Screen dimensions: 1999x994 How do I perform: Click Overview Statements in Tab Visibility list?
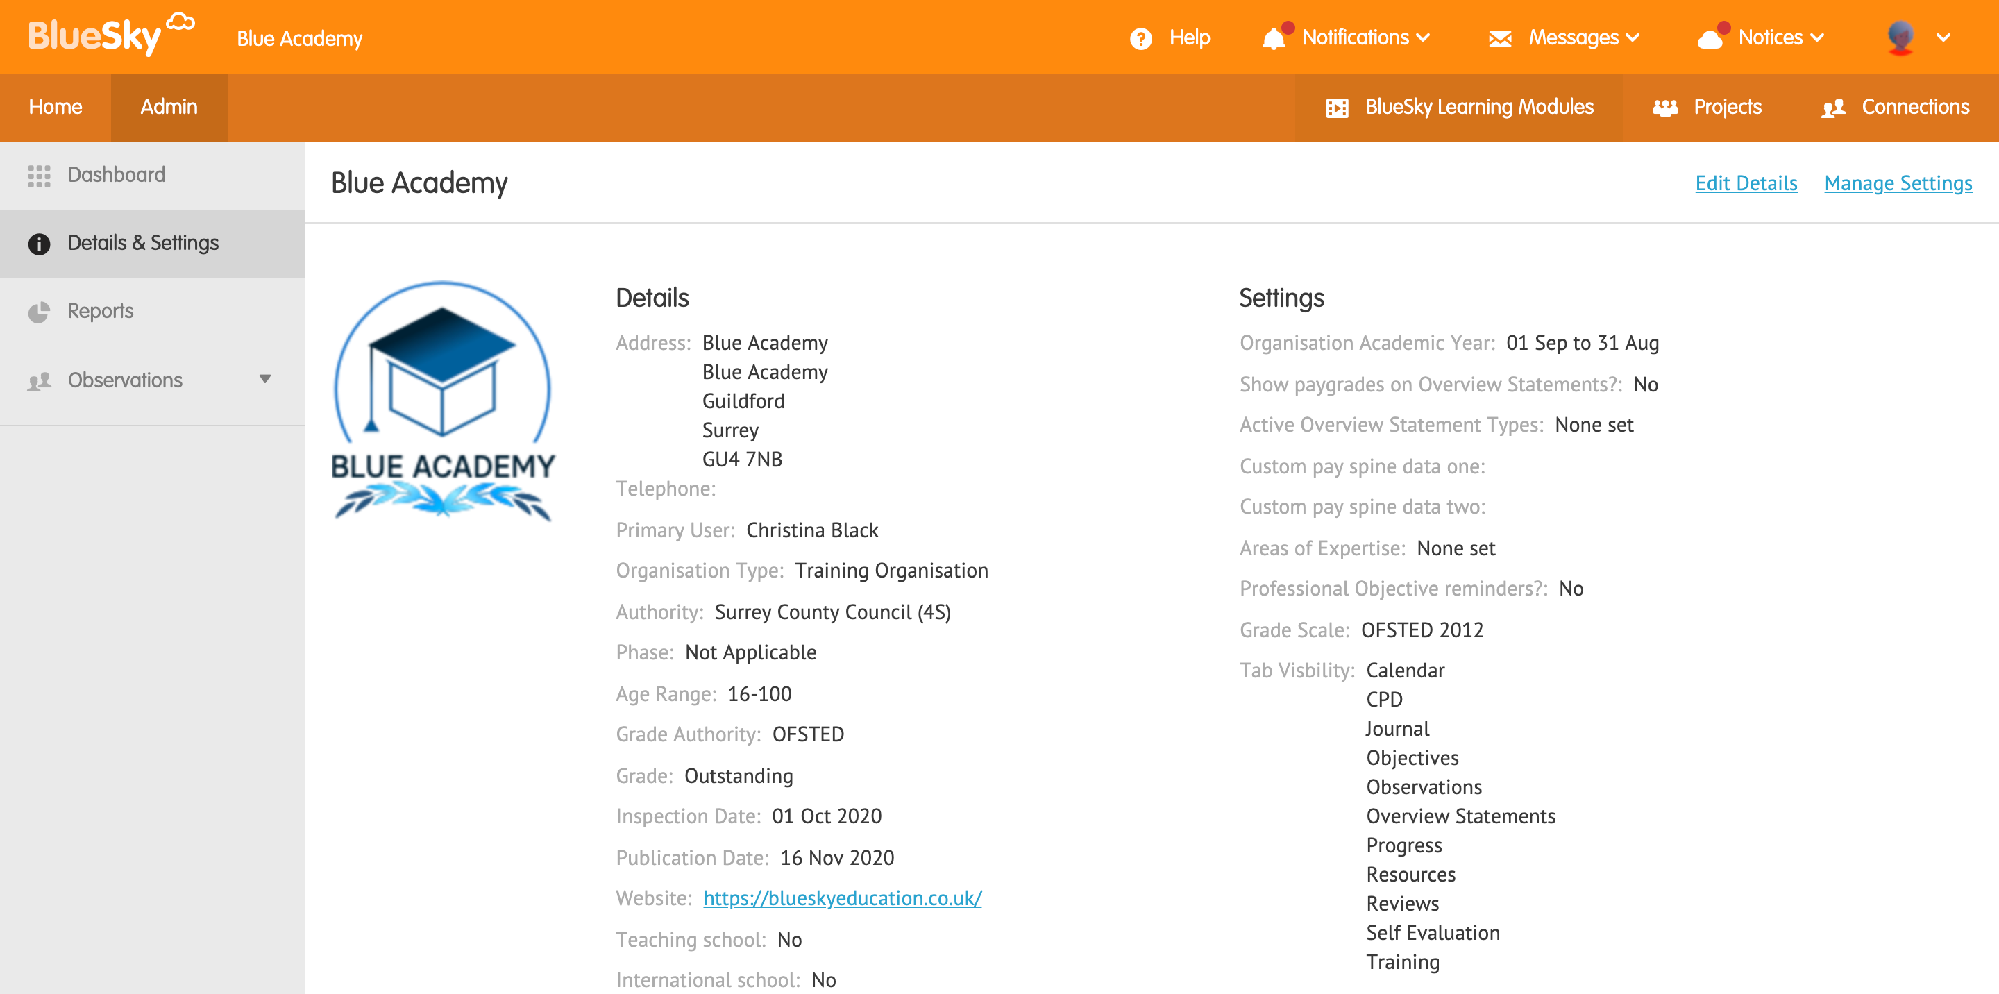pos(1460,817)
